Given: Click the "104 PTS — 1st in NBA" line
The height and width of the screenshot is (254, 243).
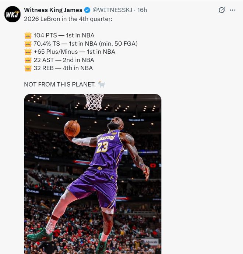Looking at the screenshot, I should 64,35.
